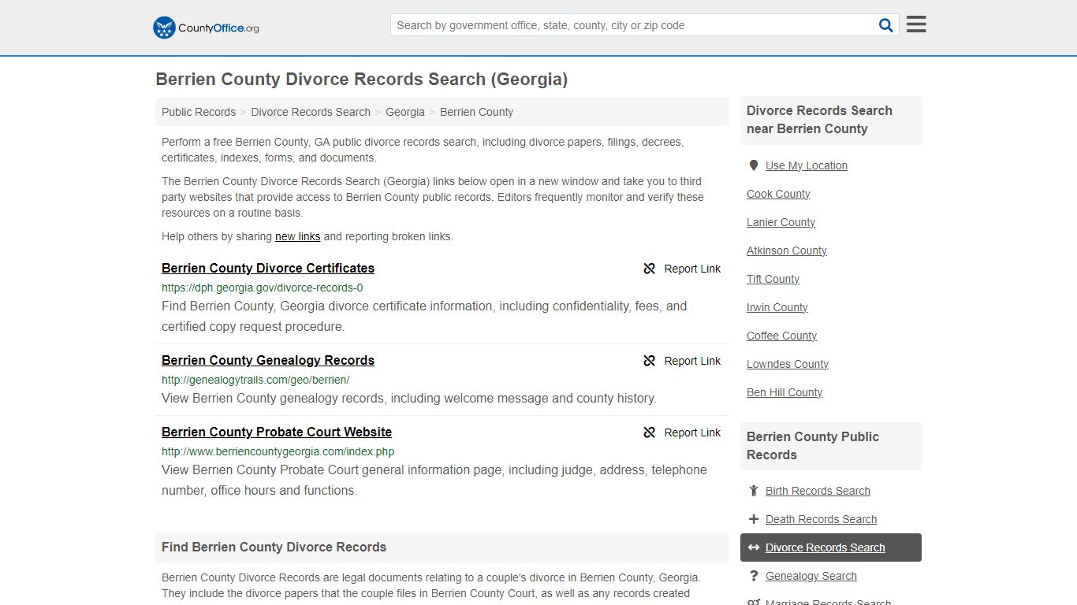Click the Find Berrien County Divorce Records heading
Viewport: 1077px width, 605px height.
point(274,547)
